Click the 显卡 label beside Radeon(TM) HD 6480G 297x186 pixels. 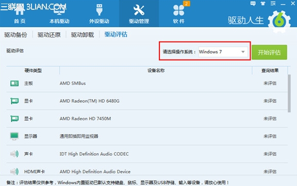point(28,101)
